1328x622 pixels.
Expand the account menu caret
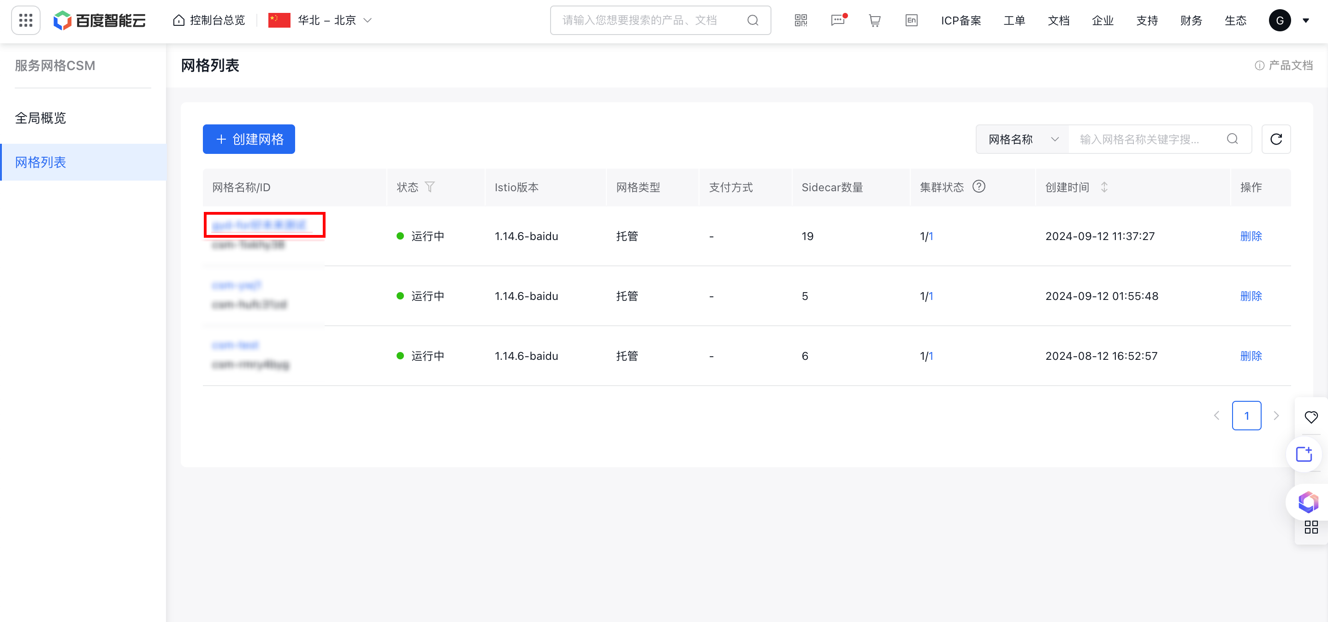coord(1306,21)
